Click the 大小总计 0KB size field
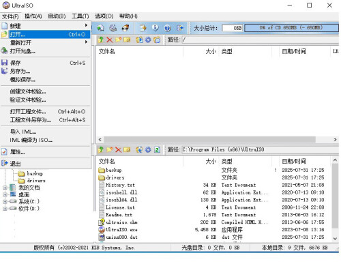Screen dimensions: 341x262 [x=233, y=28]
